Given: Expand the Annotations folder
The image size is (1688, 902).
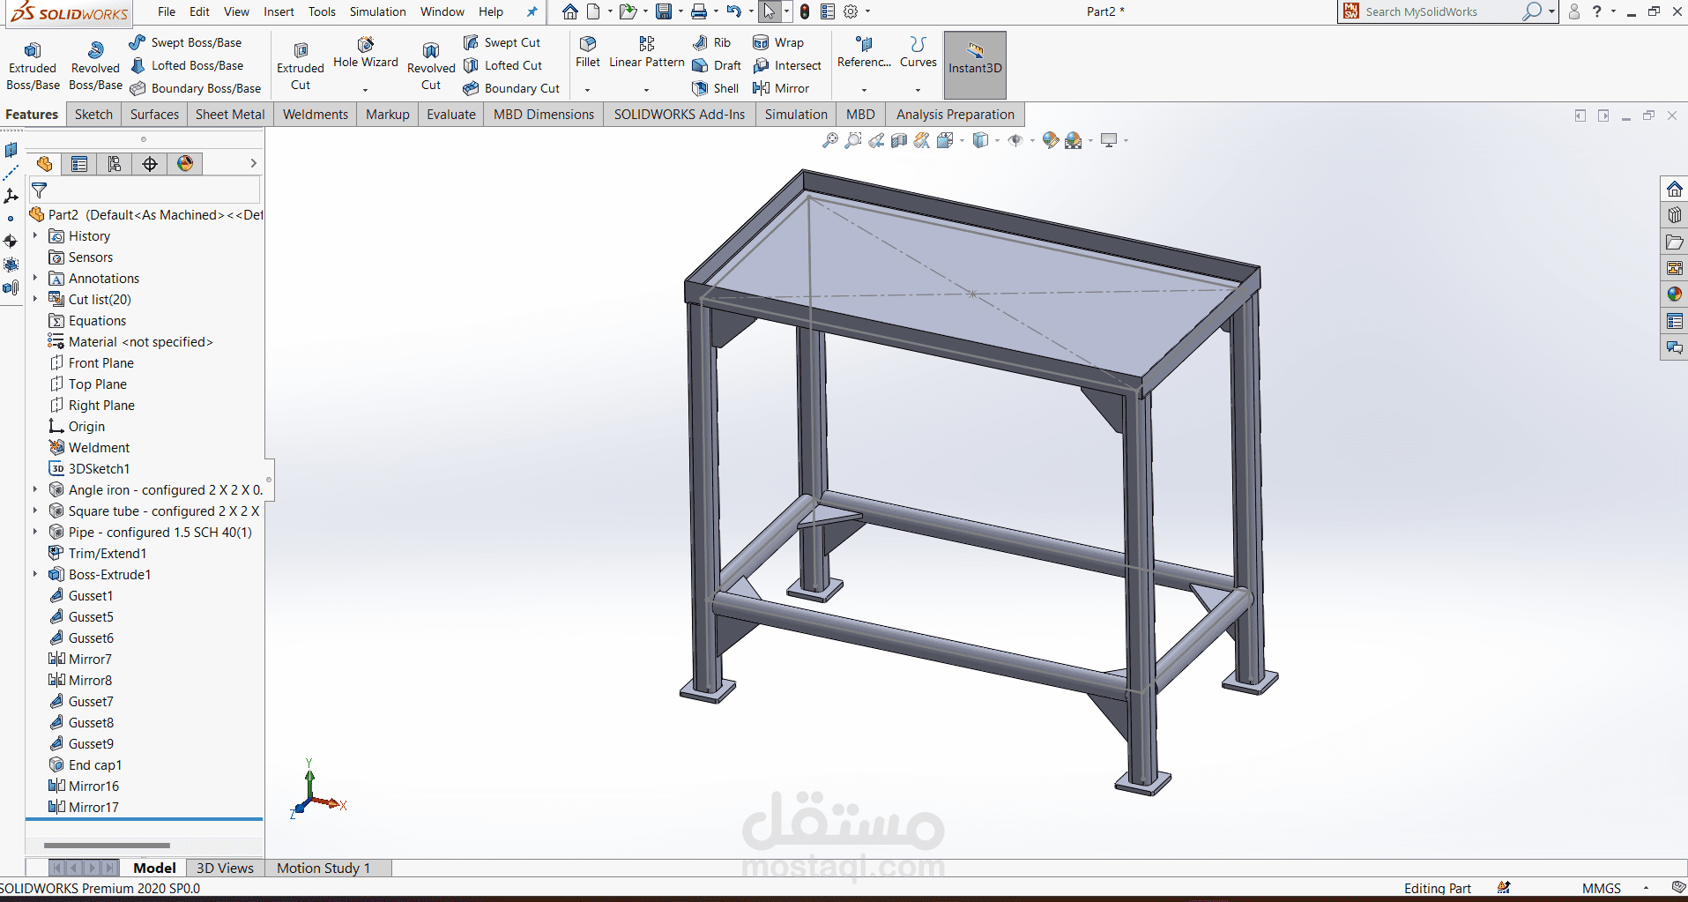Looking at the screenshot, I should 35,278.
